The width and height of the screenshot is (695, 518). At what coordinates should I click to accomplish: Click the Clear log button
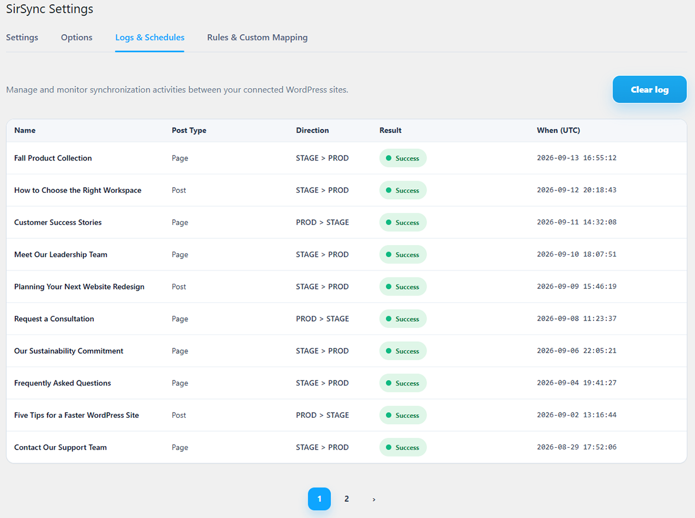pyautogui.click(x=650, y=89)
